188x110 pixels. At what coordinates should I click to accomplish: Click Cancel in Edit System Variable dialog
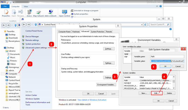tap(178, 66)
